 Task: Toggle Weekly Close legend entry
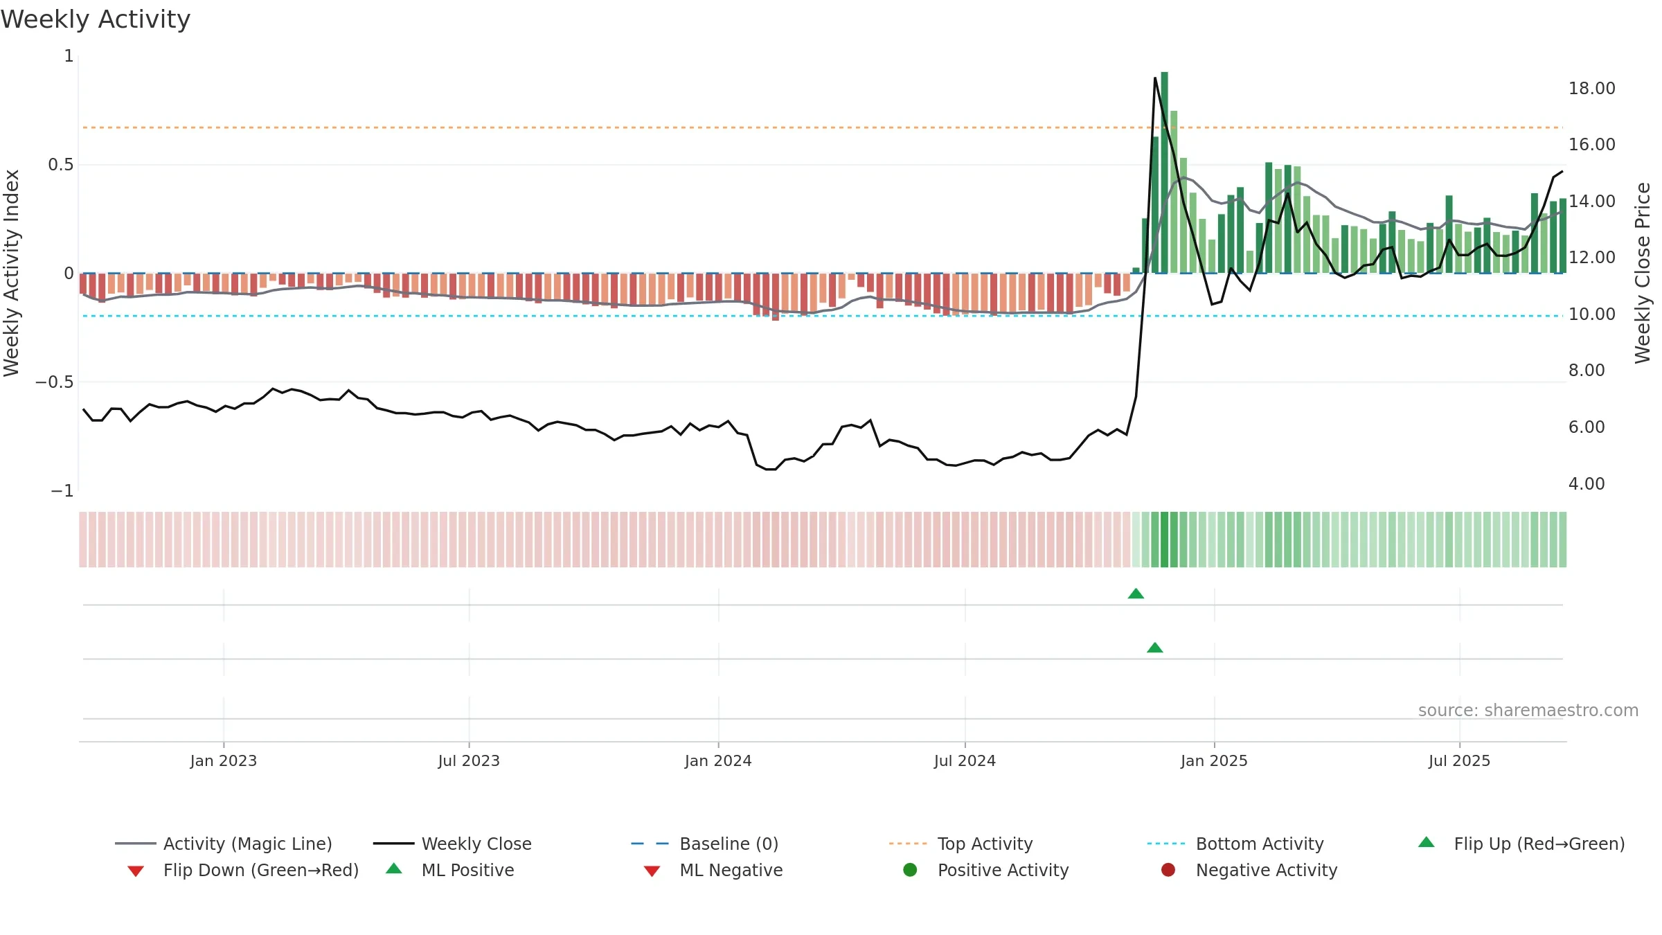click(452, 844)
